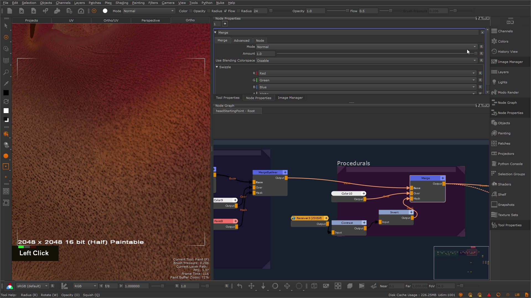Switch to the Ortho/UV view tab

pyautogui.click(x=111, y=20)
